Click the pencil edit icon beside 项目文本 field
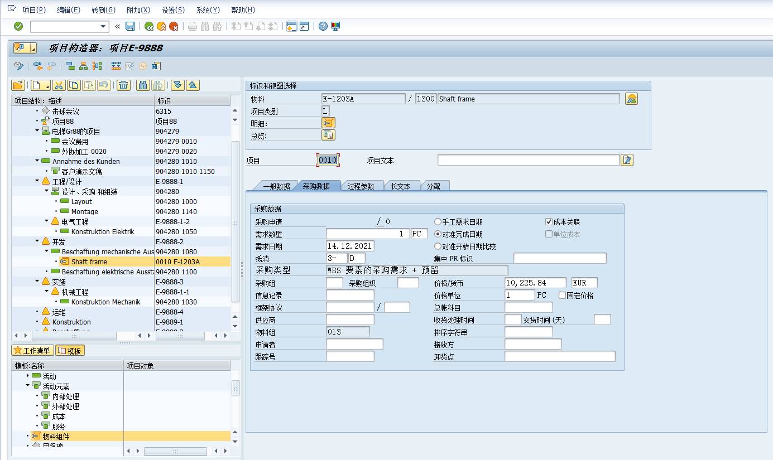The width and height of the screenshot is (773, 460). [x=626, y=160]
